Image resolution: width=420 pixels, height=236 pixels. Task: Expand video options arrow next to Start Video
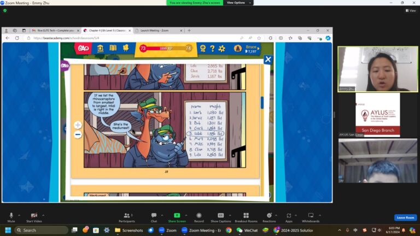click(43, 215)
